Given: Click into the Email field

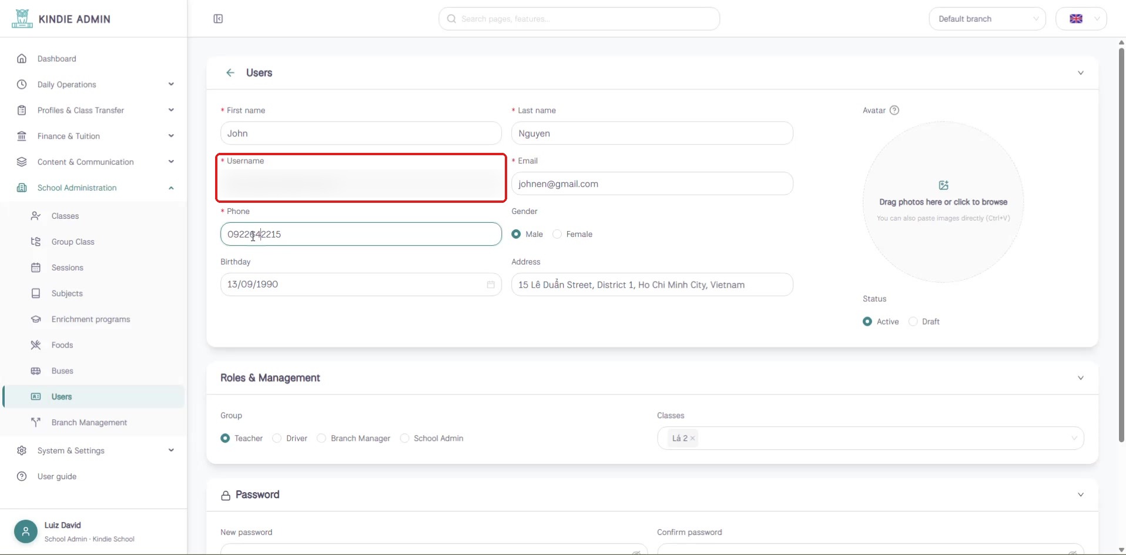Looking at the screenshot, I should pos(652,183).
